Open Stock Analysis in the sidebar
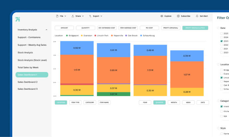 click(x=25, y=52)
